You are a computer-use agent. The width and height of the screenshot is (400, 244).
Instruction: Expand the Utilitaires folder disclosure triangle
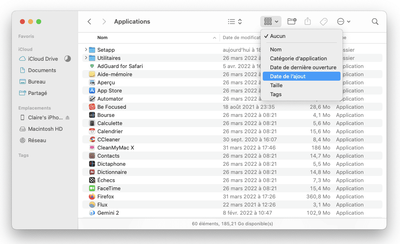click(x=86, y=58)
